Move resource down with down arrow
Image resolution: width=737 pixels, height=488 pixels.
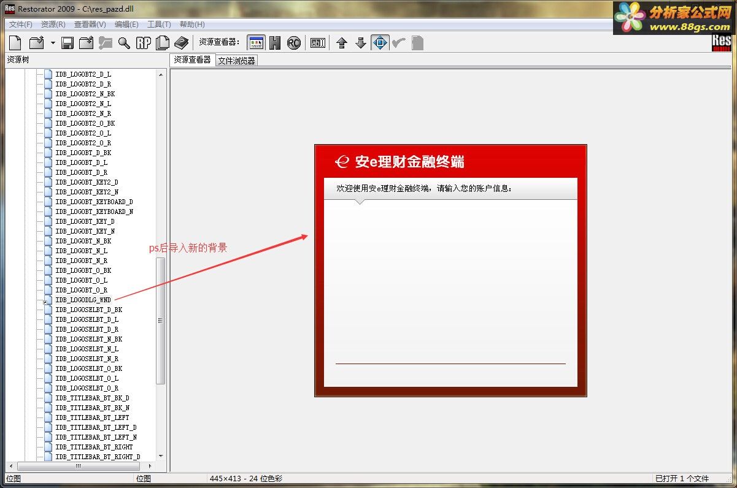click(361, 43)
